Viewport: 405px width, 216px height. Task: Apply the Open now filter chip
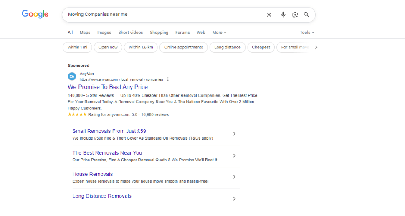tap(108, 47)
